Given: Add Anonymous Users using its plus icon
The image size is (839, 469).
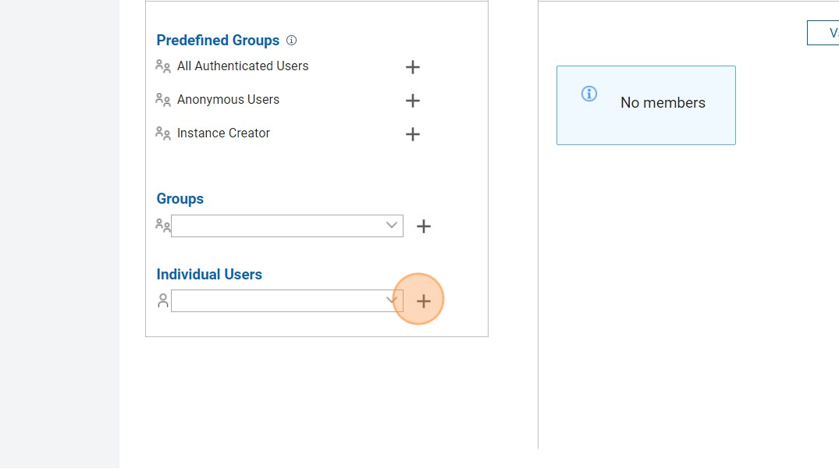Looking at the screenshot, I should 413,101.
